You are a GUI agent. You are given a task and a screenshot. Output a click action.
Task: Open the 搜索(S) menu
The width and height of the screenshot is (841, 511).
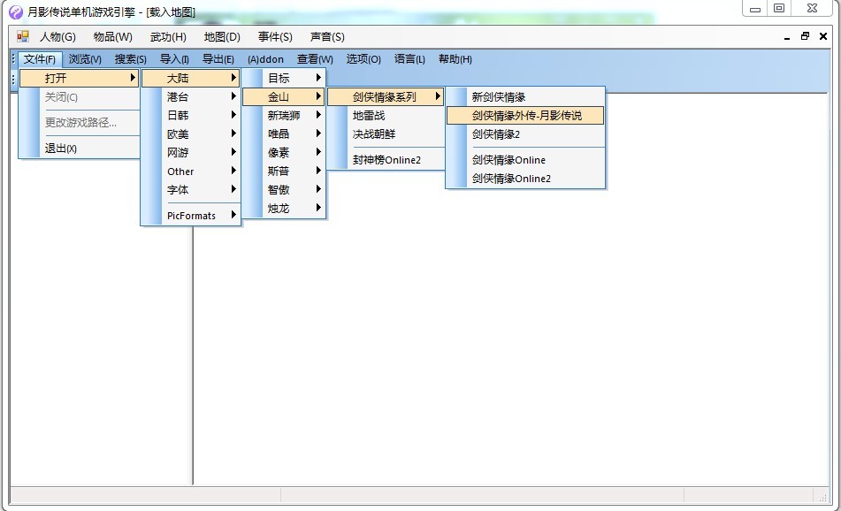(x=130, y=59)
